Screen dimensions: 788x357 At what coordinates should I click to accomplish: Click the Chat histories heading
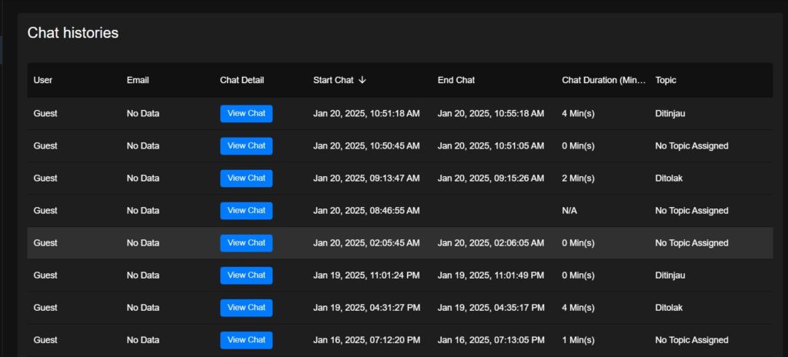(73, 32)
